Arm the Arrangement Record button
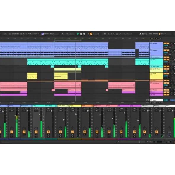Viewport: 175px width, 175px height. [x=84, y=34]
